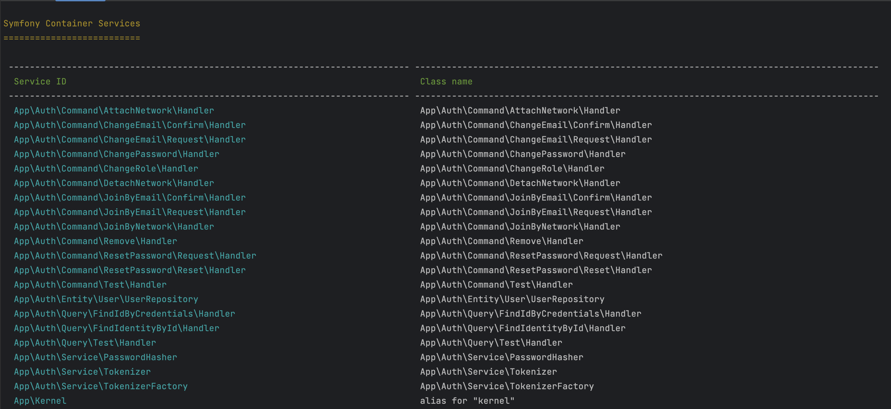This screenshot has width=891, height=409.
Task: Select Service ID App\Auth\Command\AttachNetwork\Handler
Action: pos(114,111)
